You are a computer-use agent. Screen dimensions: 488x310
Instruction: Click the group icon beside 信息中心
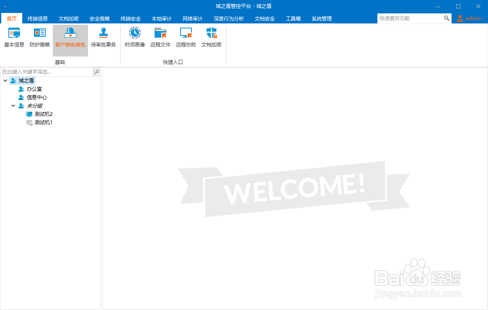point(21,97)
